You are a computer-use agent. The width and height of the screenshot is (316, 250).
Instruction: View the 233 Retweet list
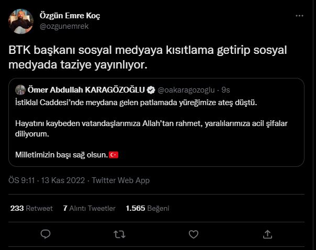(31, 208)
